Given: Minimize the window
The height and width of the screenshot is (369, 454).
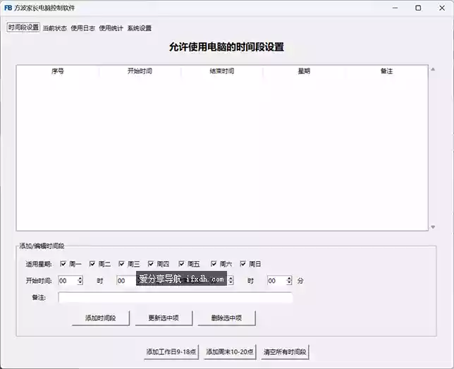Looking at the screenshot, I should click(395, 8).
